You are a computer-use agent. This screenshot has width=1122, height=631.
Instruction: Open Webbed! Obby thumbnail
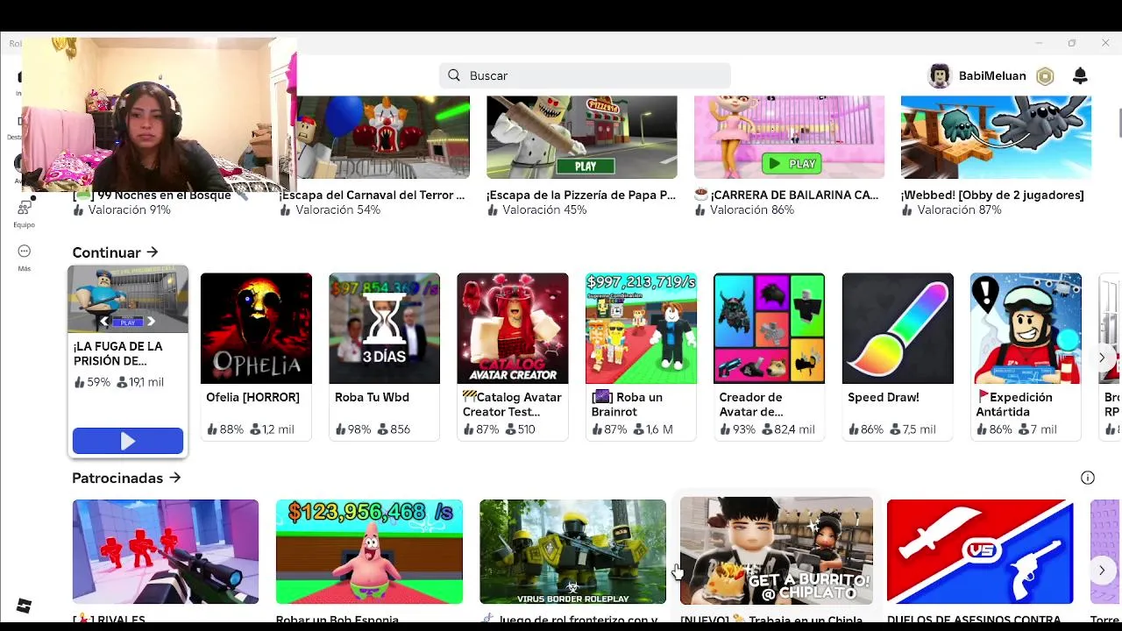click(x=997, y=138)
